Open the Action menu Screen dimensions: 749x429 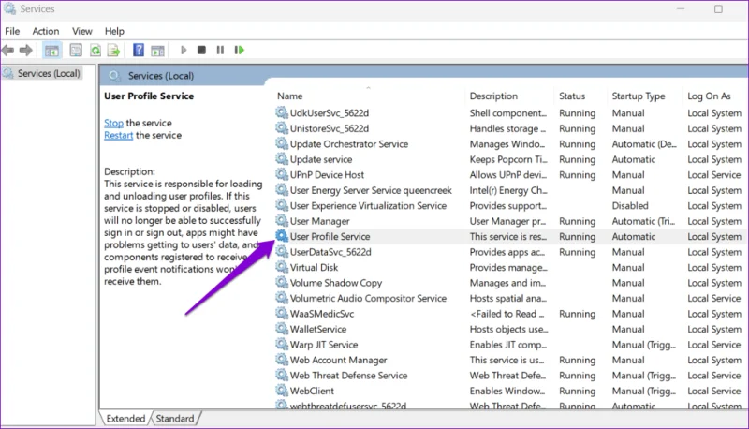(x=46, y=31)
